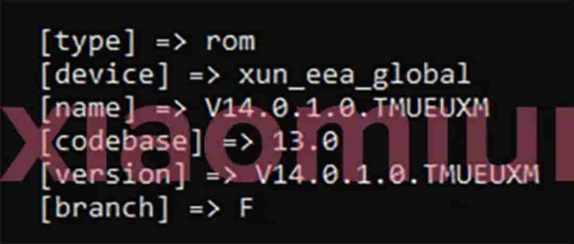Click the [type] key label
Screen dimensions: 574x244
(88, 43)
